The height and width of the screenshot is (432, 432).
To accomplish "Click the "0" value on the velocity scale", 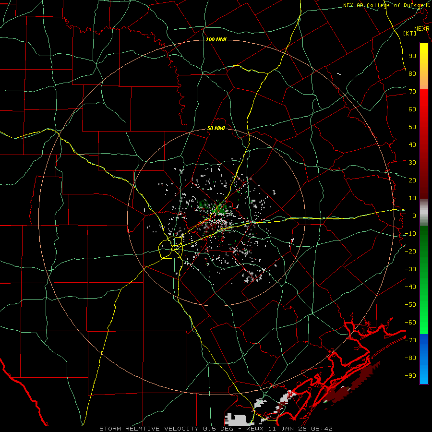I will pos(414,216).
